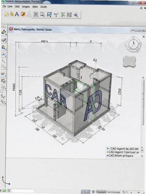
Task: Click the purple sphere with dots icon
Action: [x=76, y=15]
